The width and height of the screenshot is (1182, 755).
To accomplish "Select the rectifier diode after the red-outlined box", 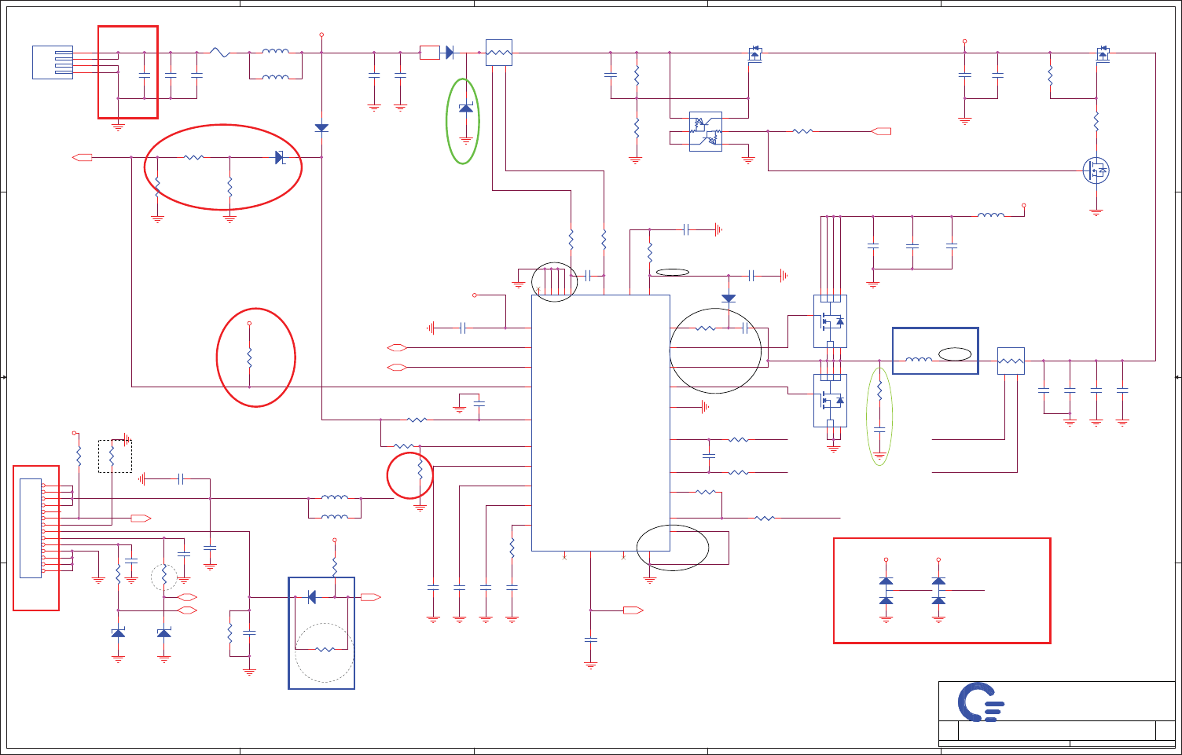I will click(x=450, y=53).
